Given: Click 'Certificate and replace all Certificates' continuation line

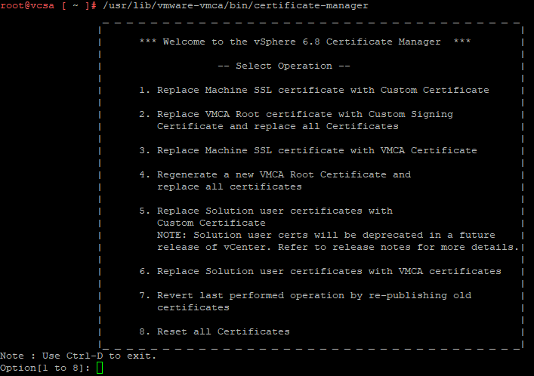Looking at the screenshot, I should [x=277, y=126].
